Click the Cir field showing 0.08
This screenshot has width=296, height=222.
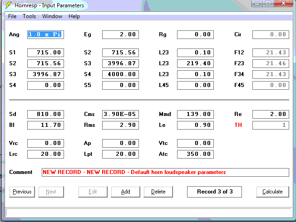(271, 35)
